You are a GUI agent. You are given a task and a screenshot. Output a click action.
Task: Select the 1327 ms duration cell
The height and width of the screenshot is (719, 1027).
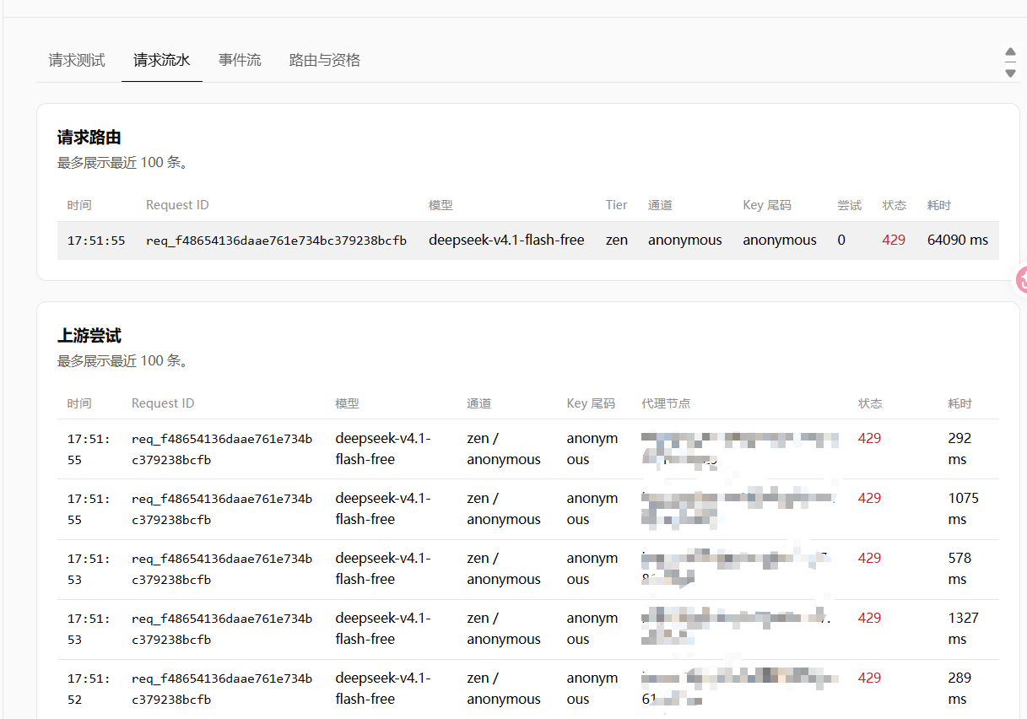[x=963, y=629]
